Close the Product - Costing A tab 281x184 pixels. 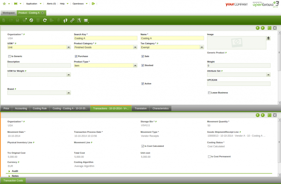(x=43, y=13)
